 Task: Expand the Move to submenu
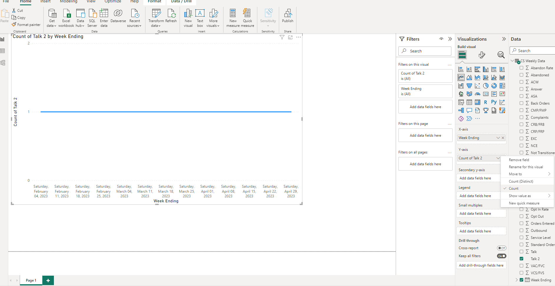coord(527,174)
